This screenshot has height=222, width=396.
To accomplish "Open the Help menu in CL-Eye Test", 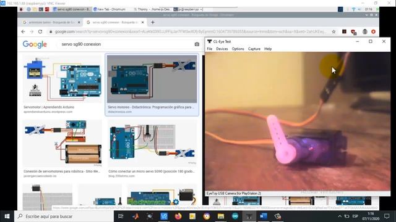I will coord(268,49).
